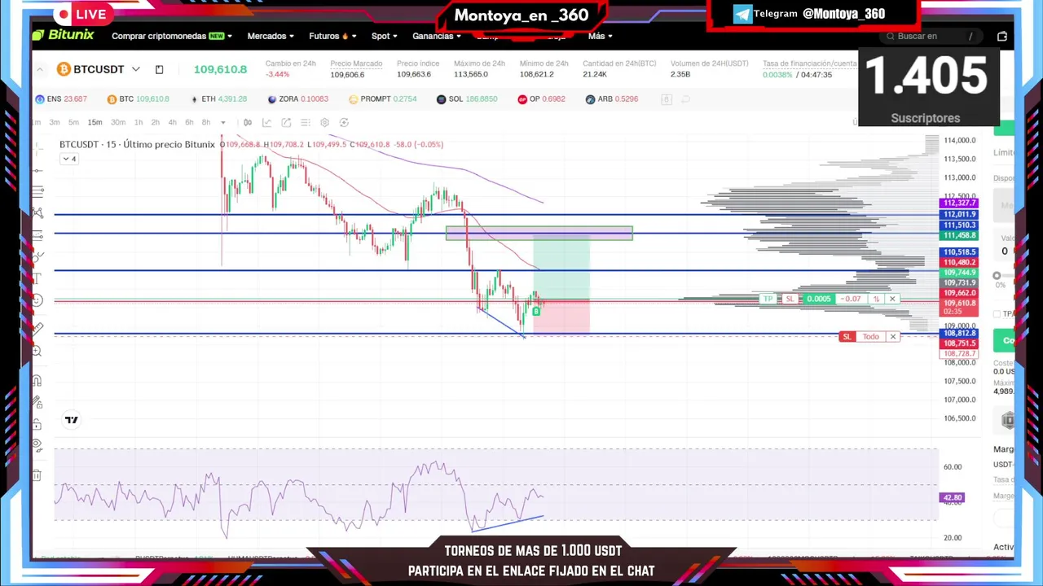Open the Más dropdown menu
The width and height of the screenshot is (1043, 586).
tap(600, 36)
